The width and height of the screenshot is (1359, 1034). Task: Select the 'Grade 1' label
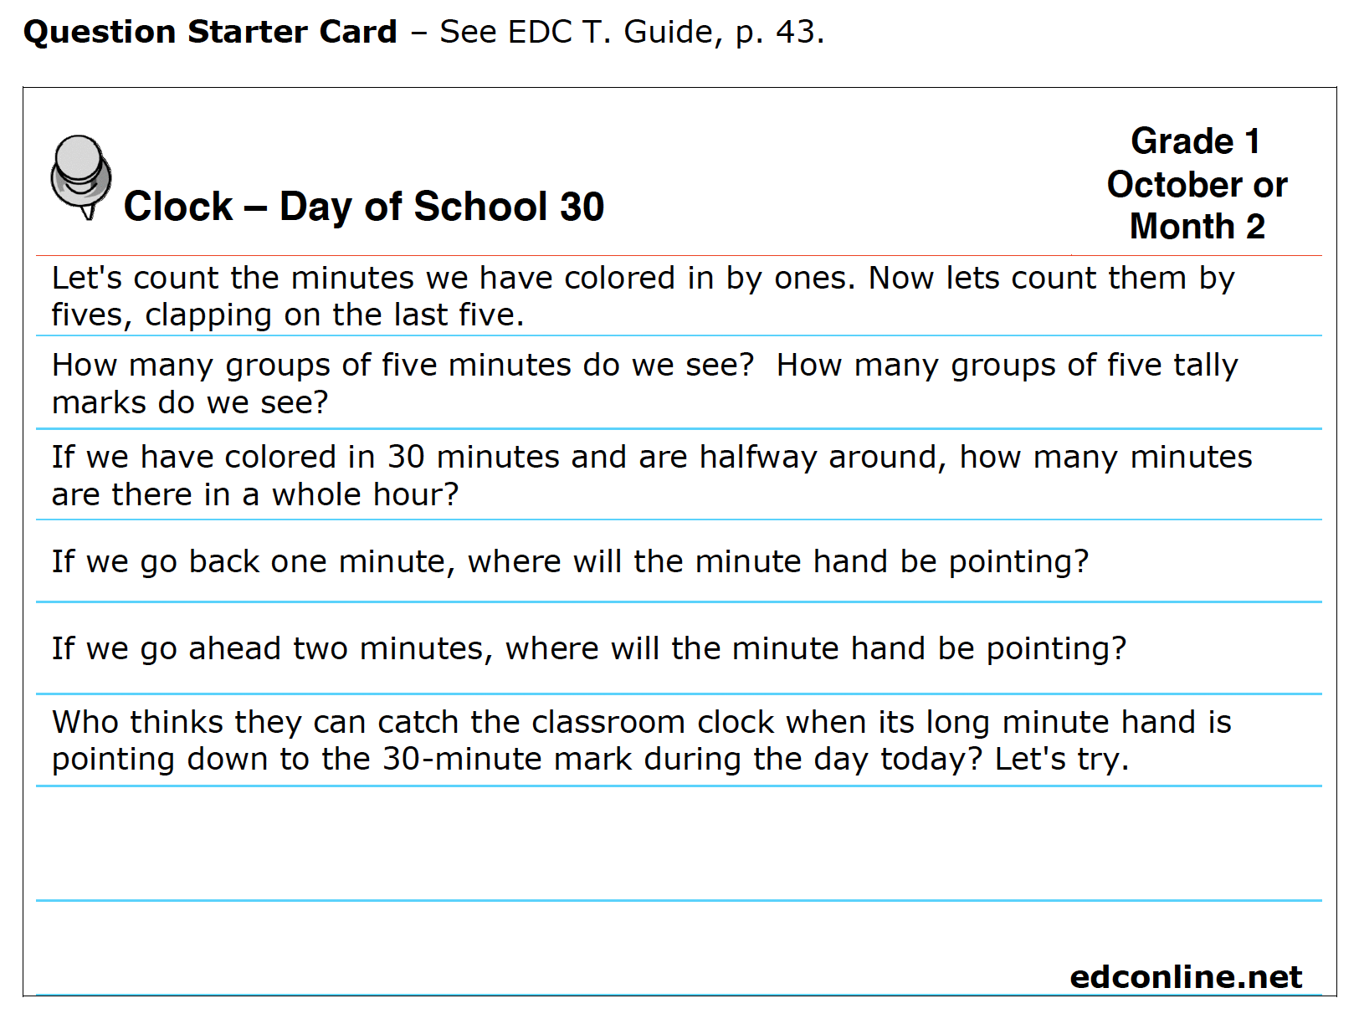(x=1196, y=141)
